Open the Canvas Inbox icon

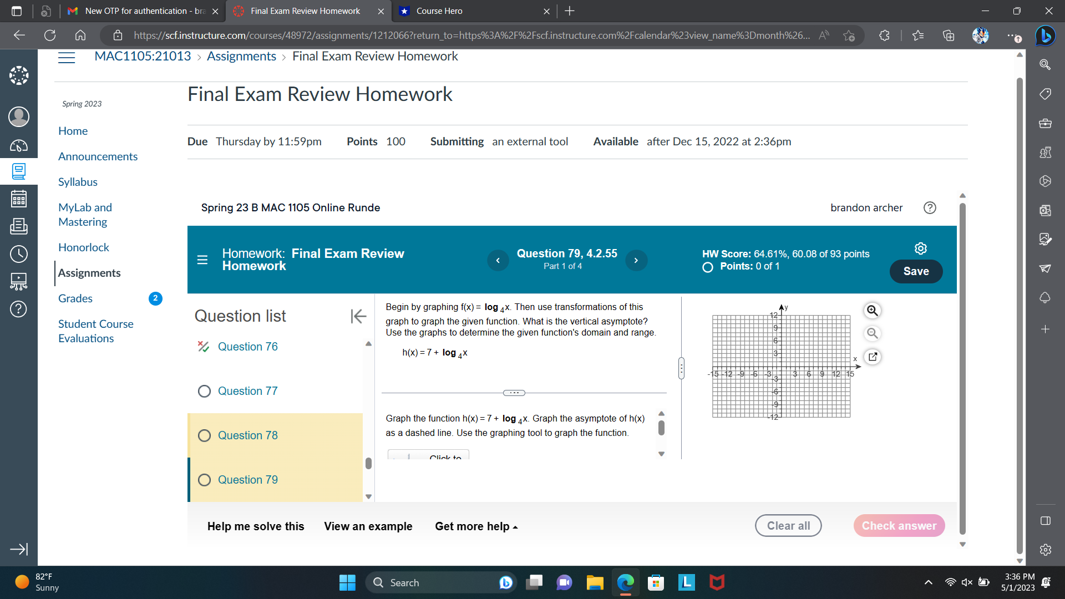(x=18, y=226)
